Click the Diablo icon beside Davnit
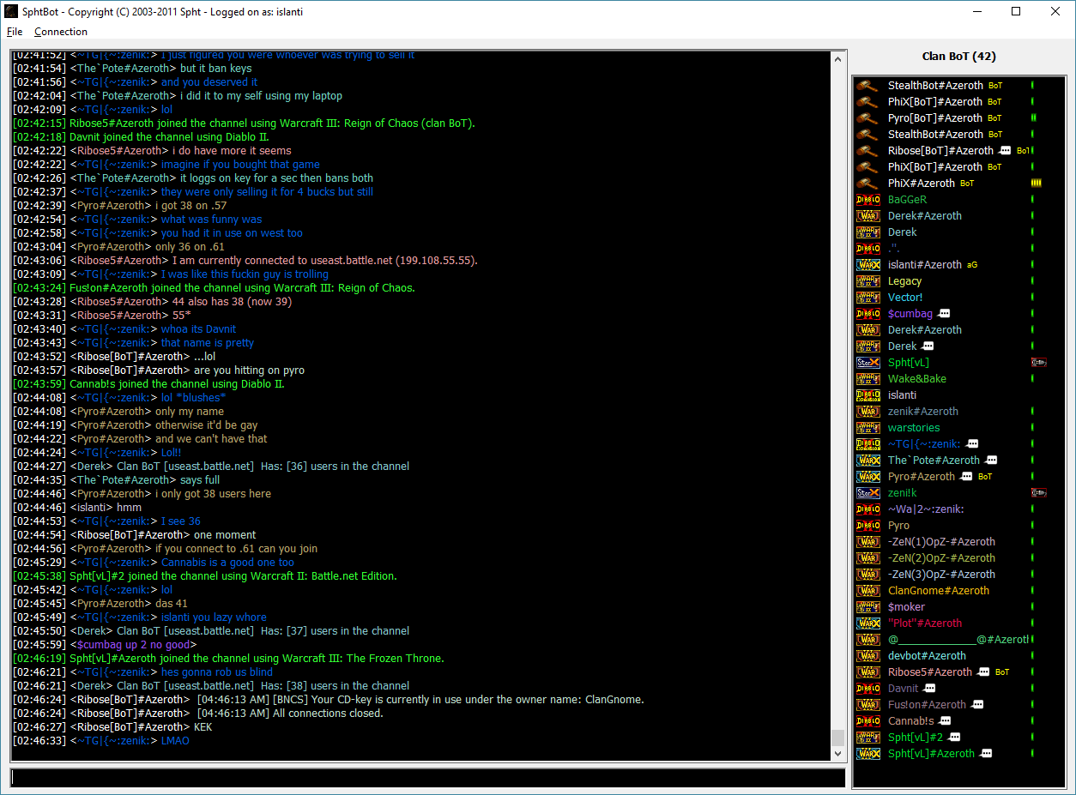Screen dimensions: 1076x795 [868, 688]
